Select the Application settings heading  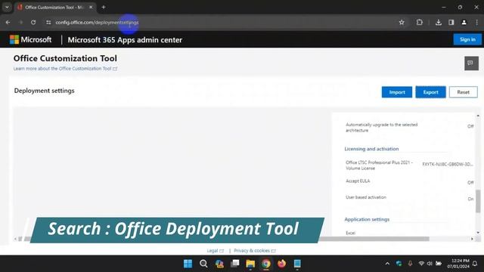click(x=367, y=219)
